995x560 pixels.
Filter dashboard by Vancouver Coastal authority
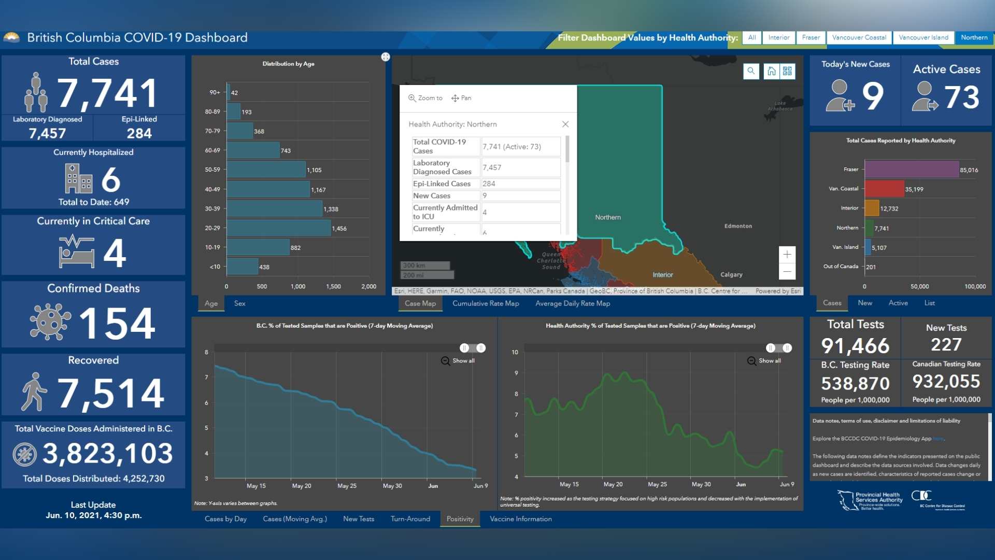(x=859, y=38)
